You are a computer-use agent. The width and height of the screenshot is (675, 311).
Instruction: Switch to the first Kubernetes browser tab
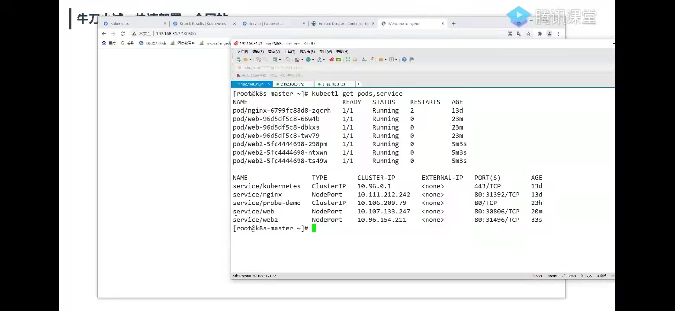(x=135, y=24)
